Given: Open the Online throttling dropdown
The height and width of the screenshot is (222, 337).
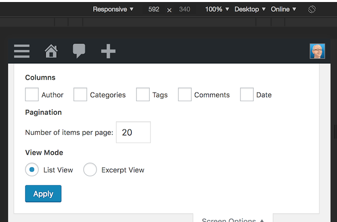Looking at the screenshot, I should 284,9.
